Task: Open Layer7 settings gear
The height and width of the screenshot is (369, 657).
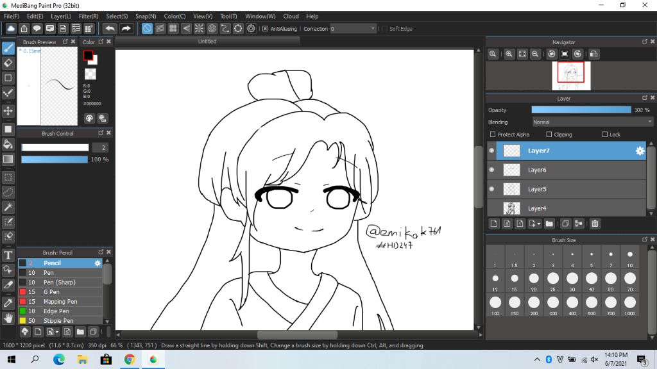Action: [x=640, y=151]
